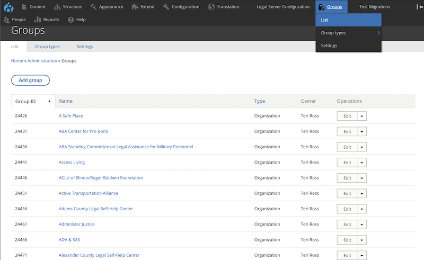
Task: Open operations dropdown for Alexander County row
Action: click(x=362, y=255)
